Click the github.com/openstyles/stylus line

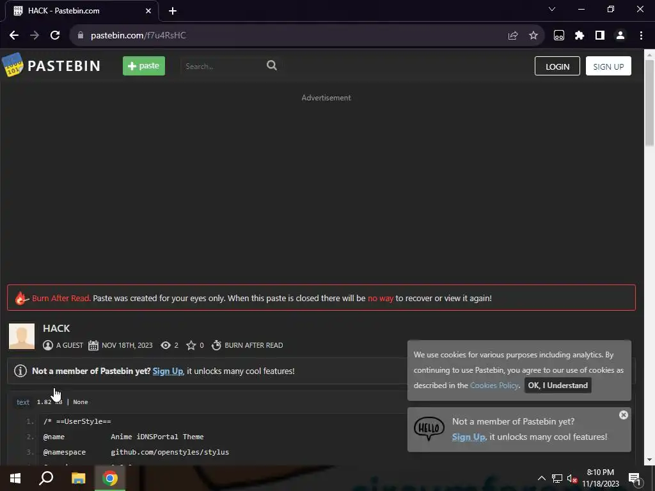click(170, 452)
